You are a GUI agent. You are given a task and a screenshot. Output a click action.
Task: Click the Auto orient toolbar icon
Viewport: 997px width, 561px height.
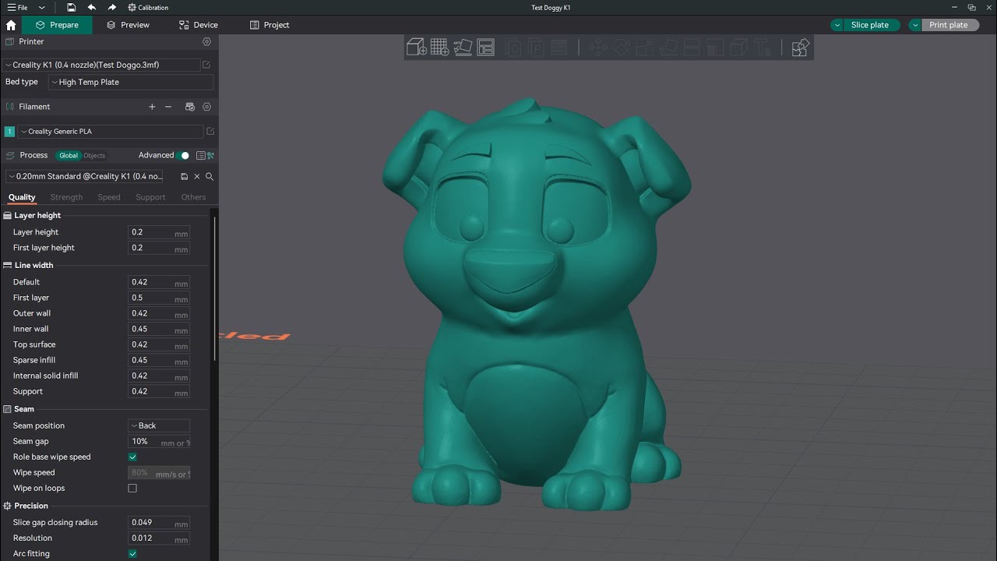[x=463, y=48]
